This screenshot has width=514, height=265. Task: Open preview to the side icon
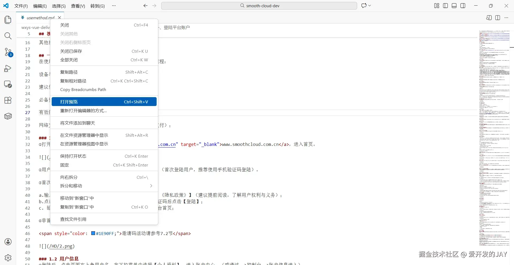tap(489, 18)
